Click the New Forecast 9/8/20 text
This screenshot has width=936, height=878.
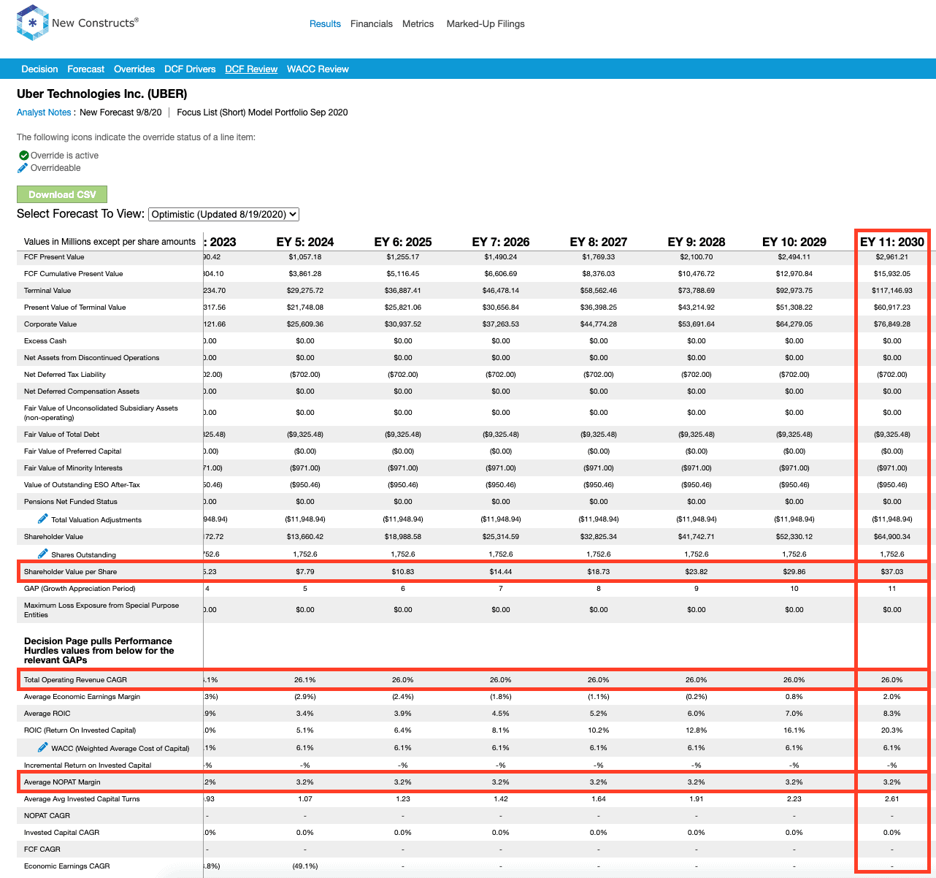click(120, 112)
